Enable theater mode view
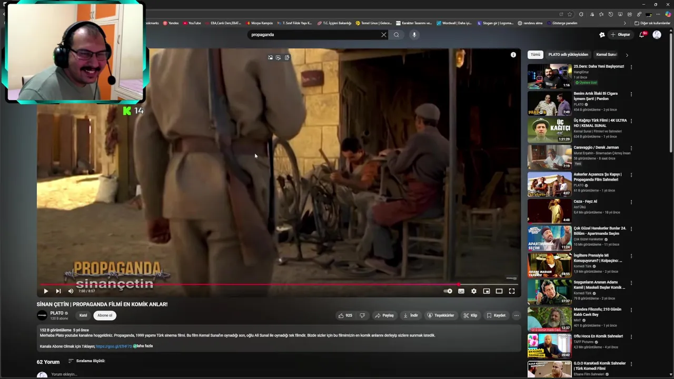Screen dimensions: 674x379 click(499, 291)
